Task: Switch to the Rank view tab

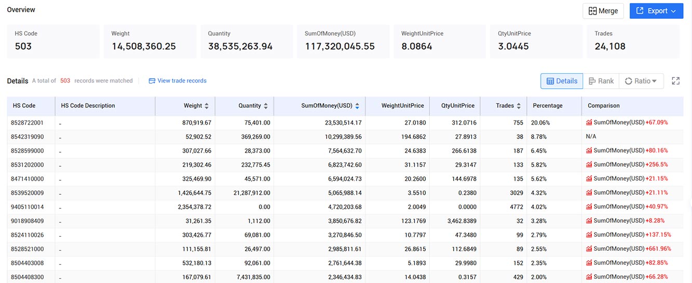Action: pyautogui.click(x=601, y=81)
